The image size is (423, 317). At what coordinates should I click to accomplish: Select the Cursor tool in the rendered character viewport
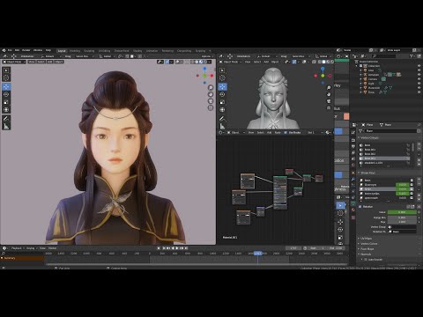click(6, 78)
